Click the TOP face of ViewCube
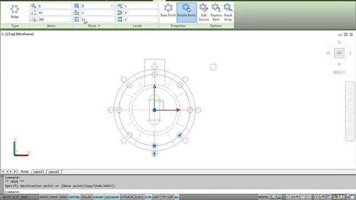 click(x=339, y=53)
